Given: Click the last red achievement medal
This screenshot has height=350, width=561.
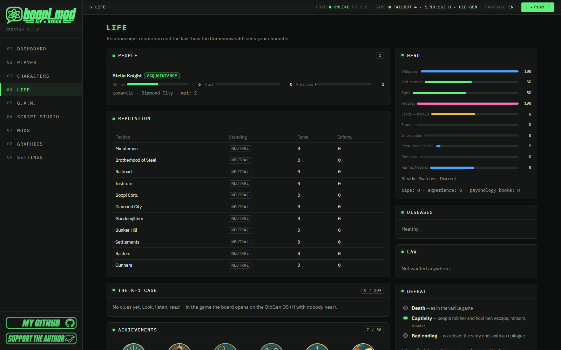Looking at the screenshot, I should 363,346.
